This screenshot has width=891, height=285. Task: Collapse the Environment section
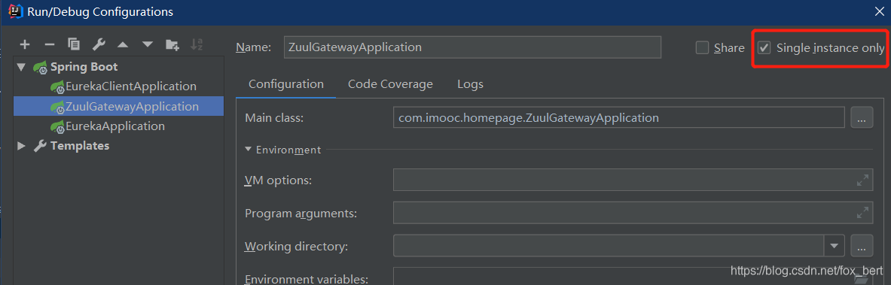coord(249,150)
